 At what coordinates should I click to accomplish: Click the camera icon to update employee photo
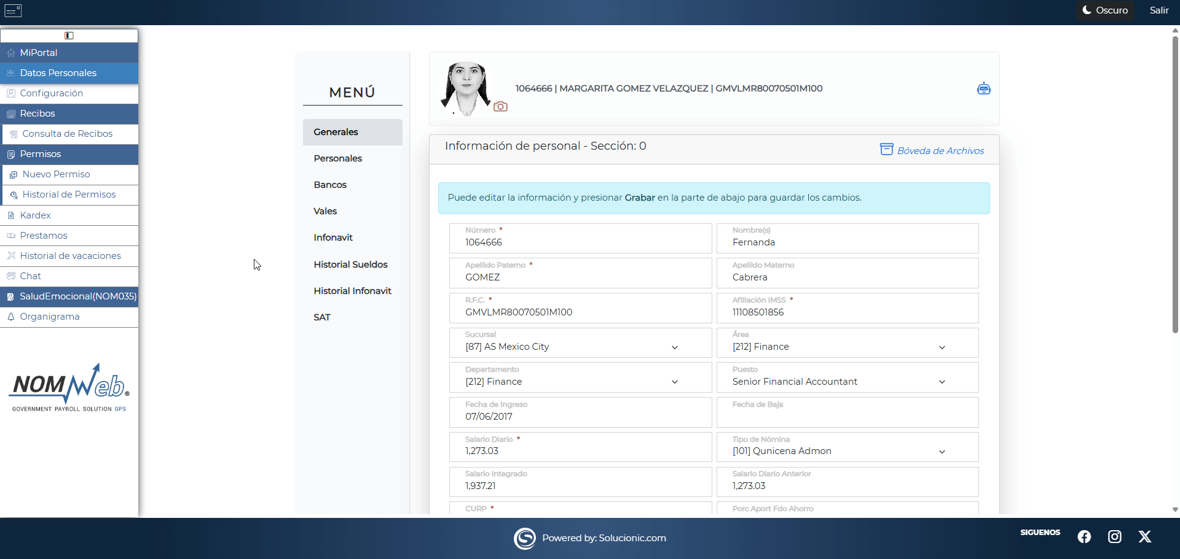click(500, 106)
